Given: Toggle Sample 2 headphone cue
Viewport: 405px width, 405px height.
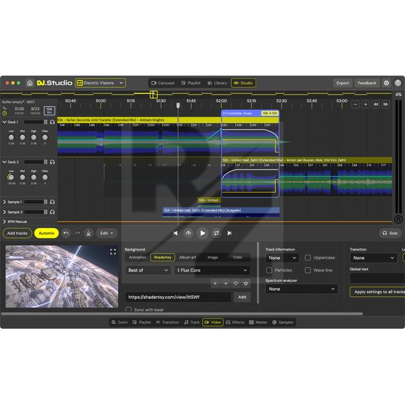Looking at the screenshot, I should 53,212.
